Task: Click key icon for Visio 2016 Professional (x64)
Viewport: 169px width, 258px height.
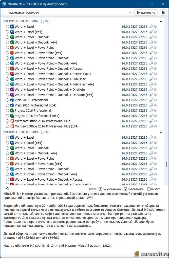Action: pyautogui.click(x=151, y=105)
